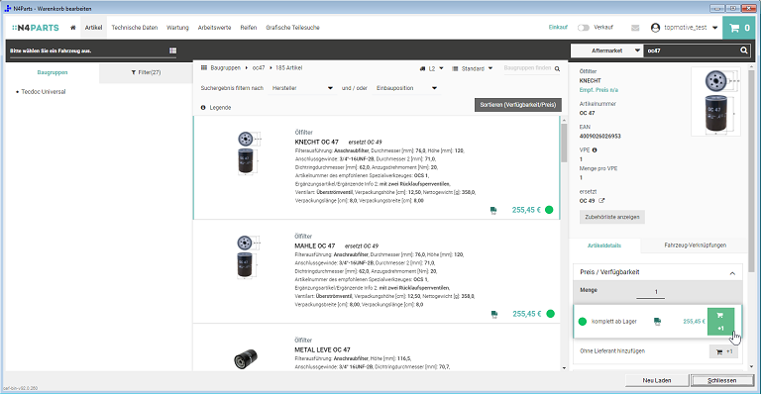Open the Technische Daten menu
This screenshot has width=761, height=394.
(x=135, y=28)
